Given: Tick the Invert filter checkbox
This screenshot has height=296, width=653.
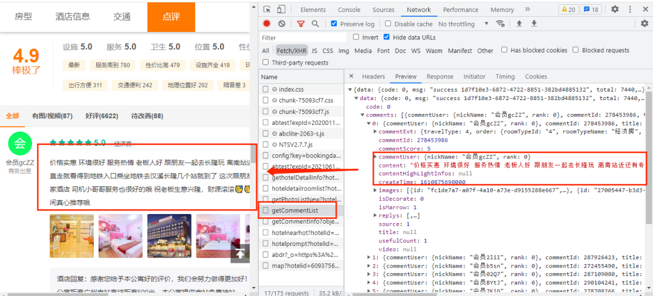Looking at the screenshot, I should coord(356,37).
